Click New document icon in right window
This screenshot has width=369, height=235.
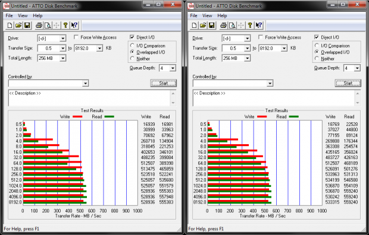[x=194, y=26]
